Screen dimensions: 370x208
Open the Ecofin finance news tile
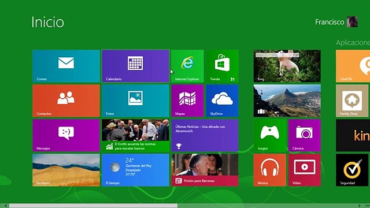tap(135, 135)
